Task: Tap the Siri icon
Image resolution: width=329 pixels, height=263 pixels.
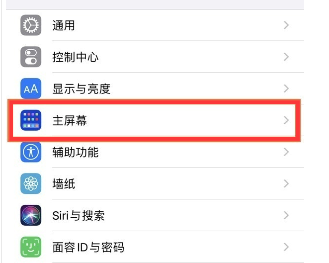Action: 31,215
